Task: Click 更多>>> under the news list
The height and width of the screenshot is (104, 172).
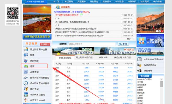Action: pyautogui.click(x=131, y=39)
